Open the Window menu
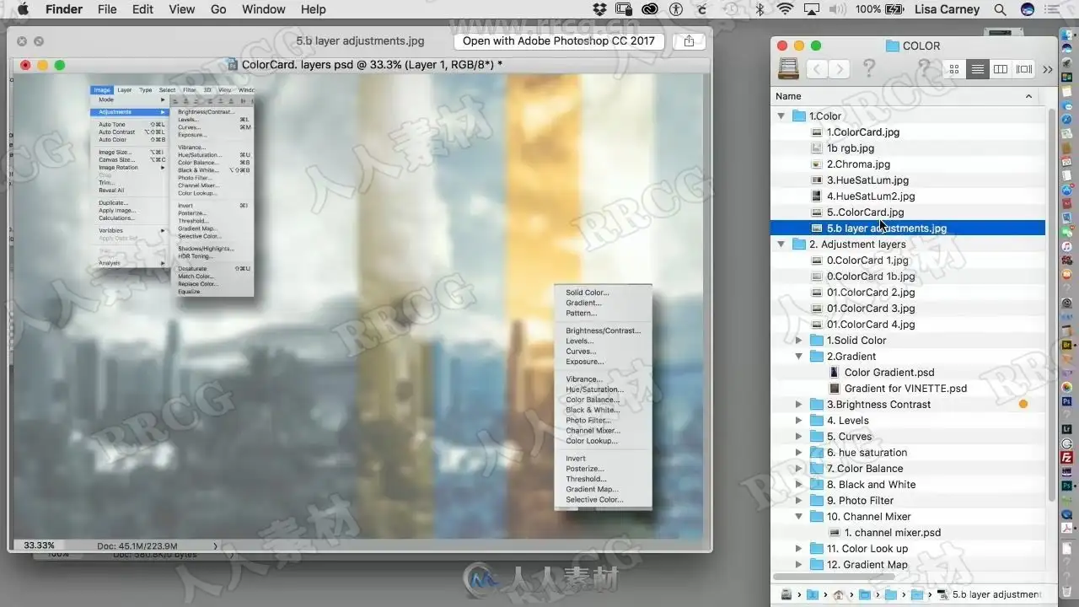This screenshot has height=607, width=1079. pyautogui.click(x=264, y=9)
